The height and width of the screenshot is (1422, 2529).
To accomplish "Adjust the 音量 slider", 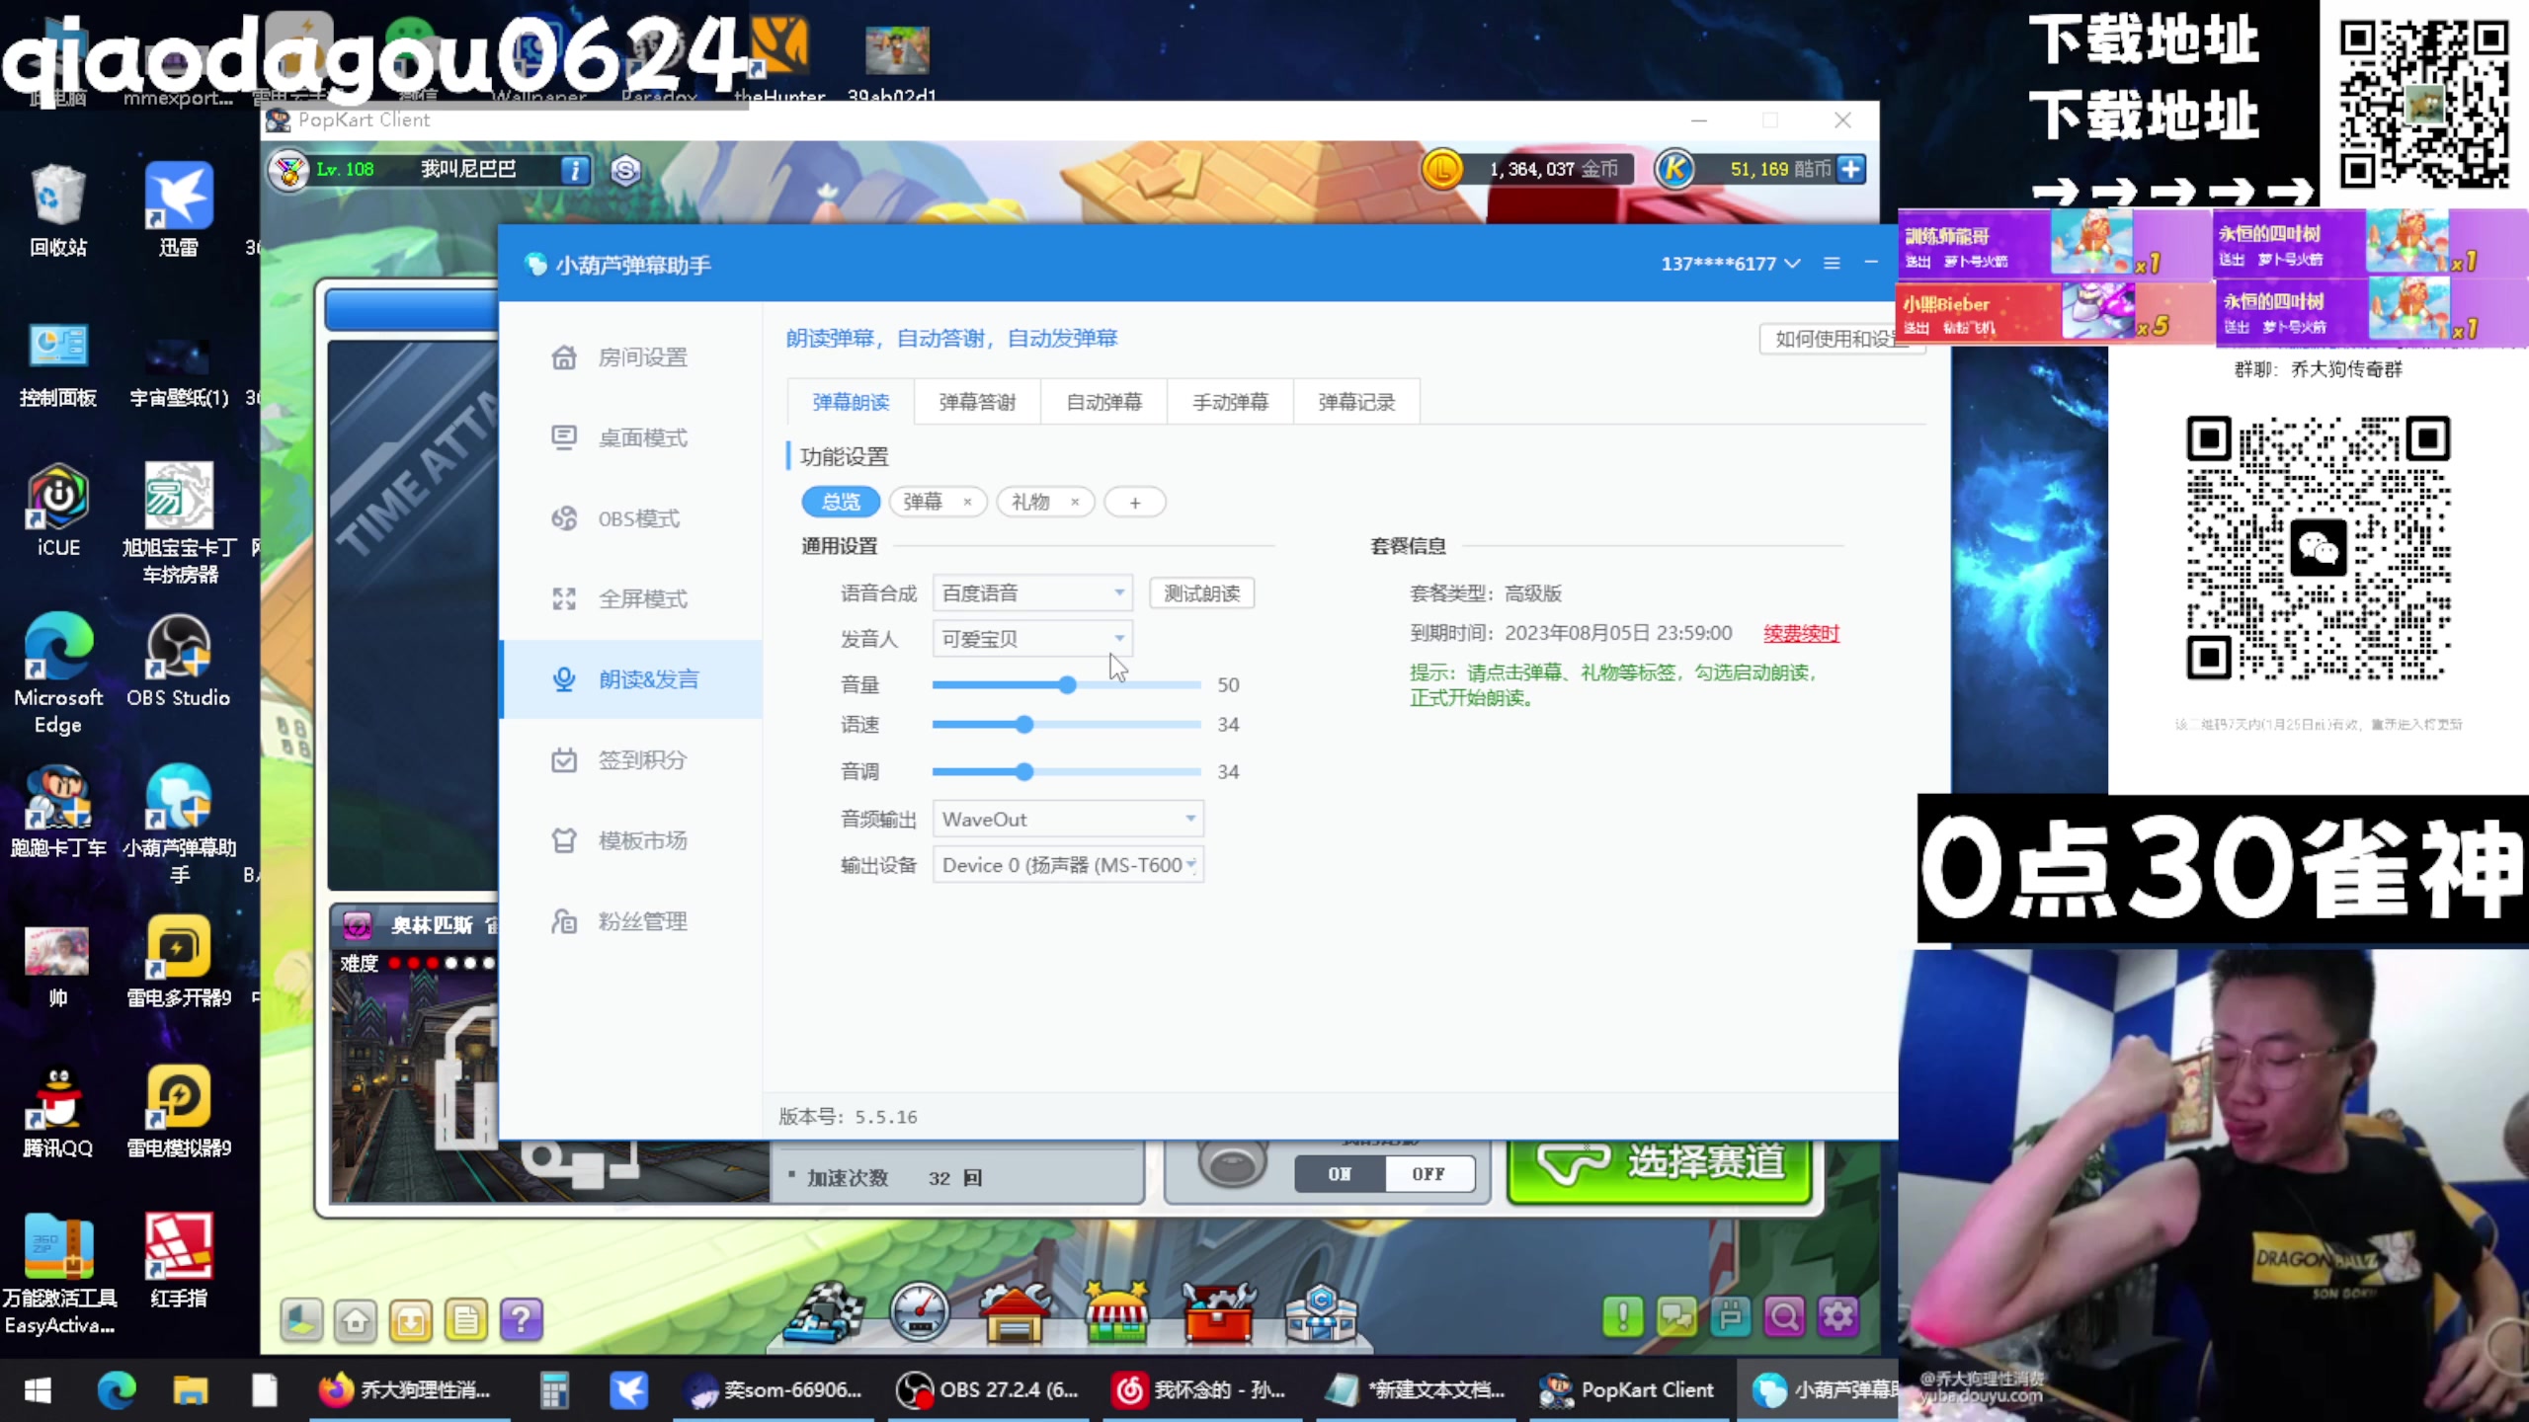I will pyautogui.click(x=1067, y=684).
